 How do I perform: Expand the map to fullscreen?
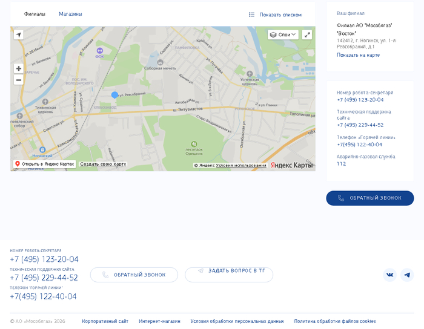[307, 34]
